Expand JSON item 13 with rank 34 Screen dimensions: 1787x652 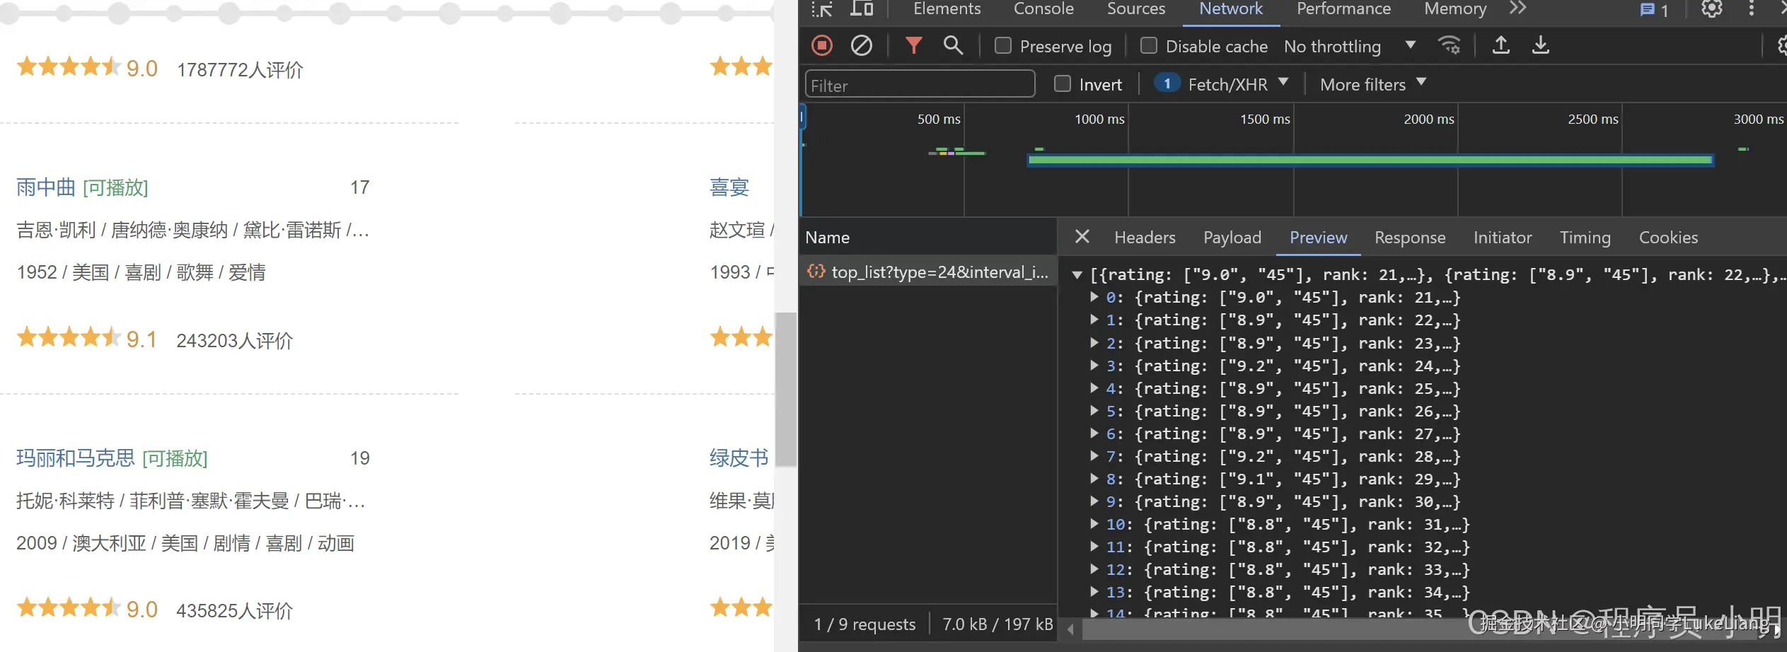[1094, 592]
